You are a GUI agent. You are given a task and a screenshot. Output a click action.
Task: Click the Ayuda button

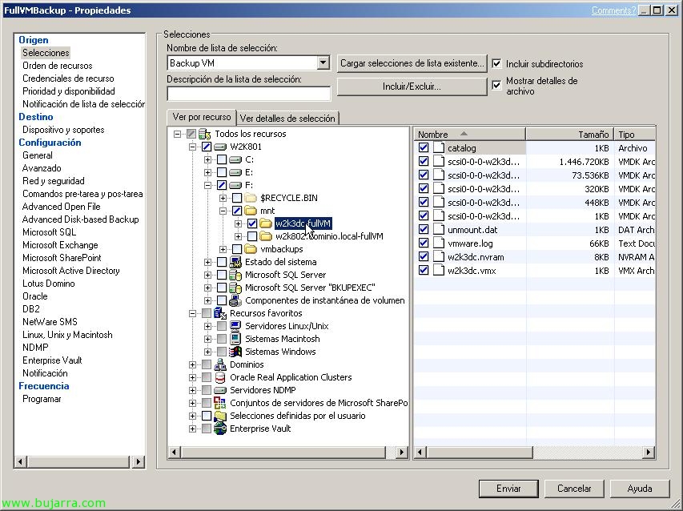coord(640,489)
